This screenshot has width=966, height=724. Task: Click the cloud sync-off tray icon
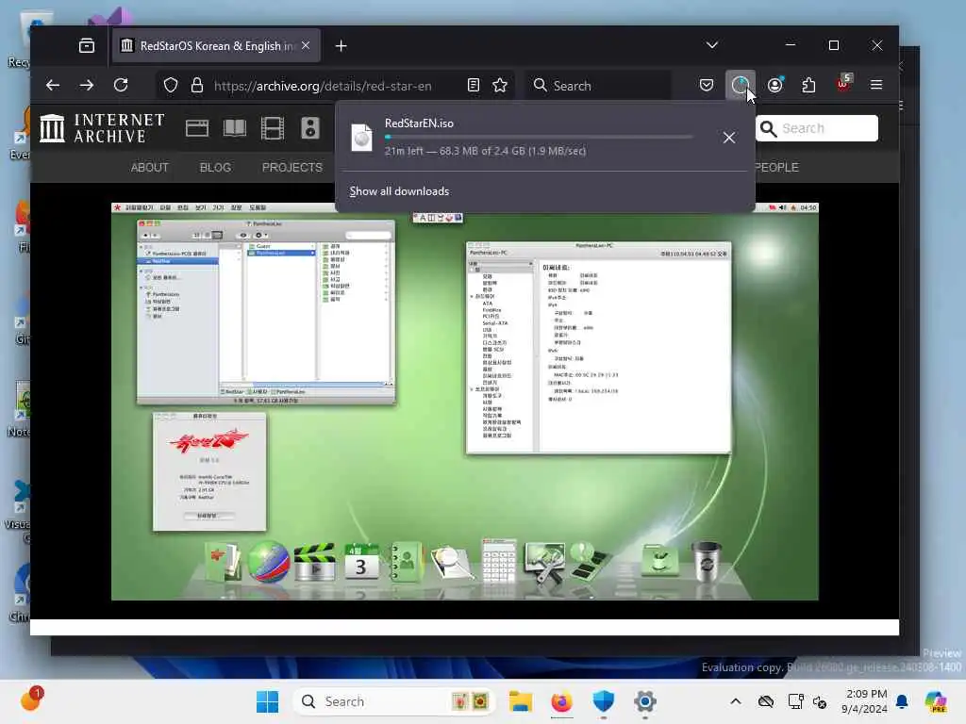pos(766,701)
